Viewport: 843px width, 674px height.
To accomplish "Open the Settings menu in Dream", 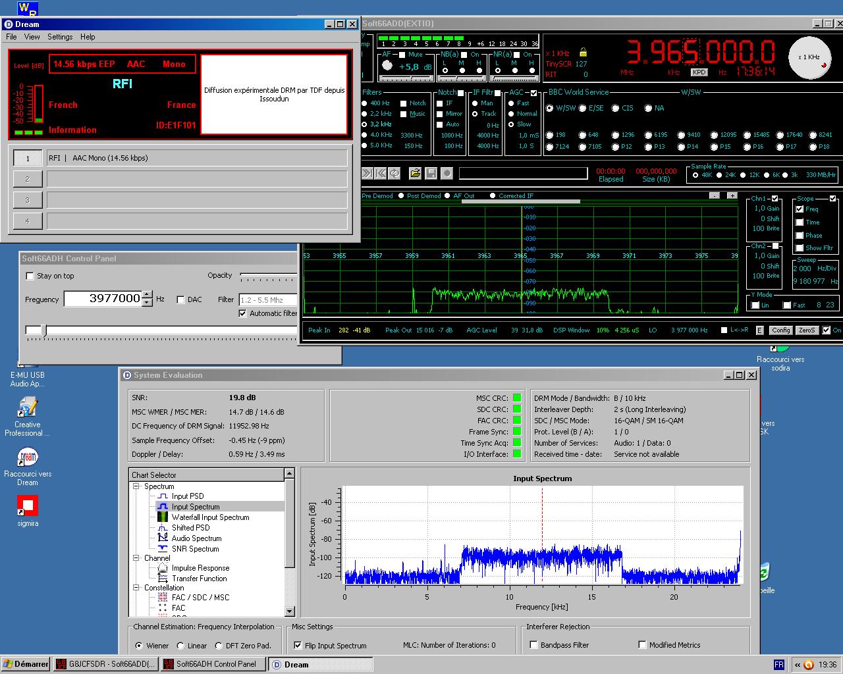I will [x=60, y=37].
